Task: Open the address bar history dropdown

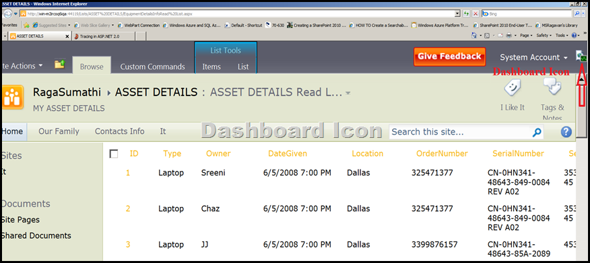Action: pyautogui.click(x=457, y=13)
